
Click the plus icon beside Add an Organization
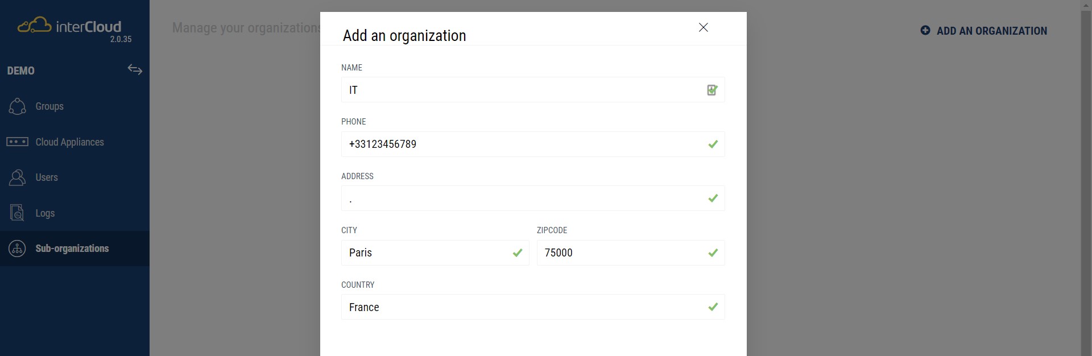tap(925, 31)
